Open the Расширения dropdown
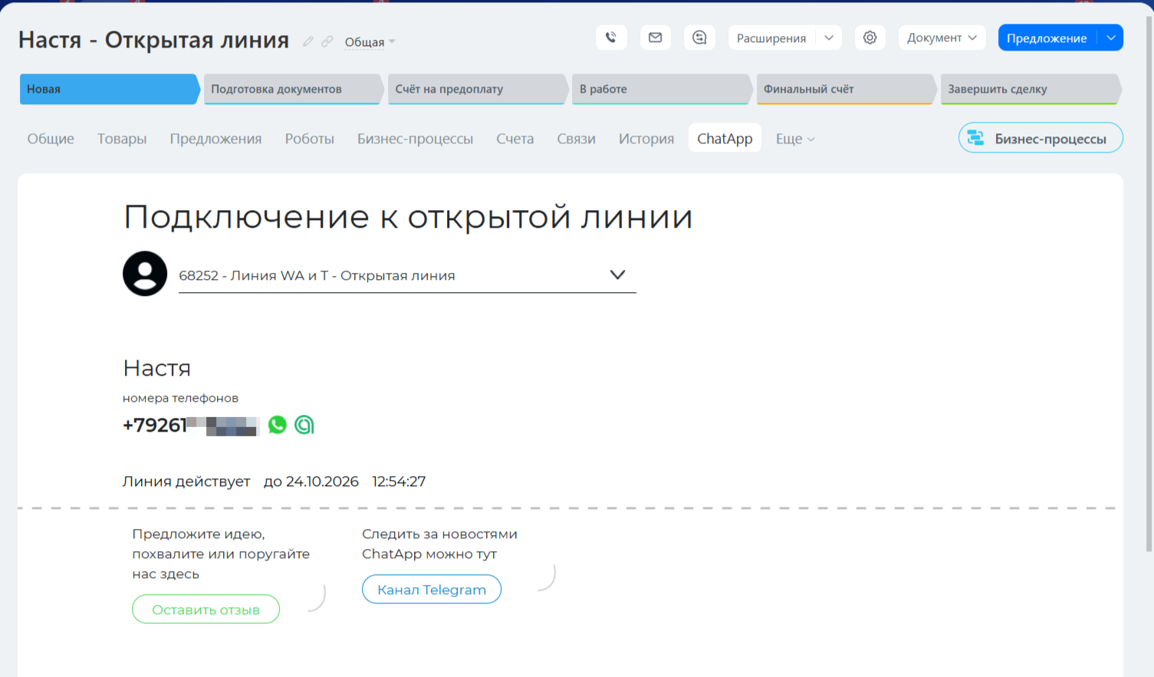This screenshot has height=677, width=1154. (x=828, y=38)
